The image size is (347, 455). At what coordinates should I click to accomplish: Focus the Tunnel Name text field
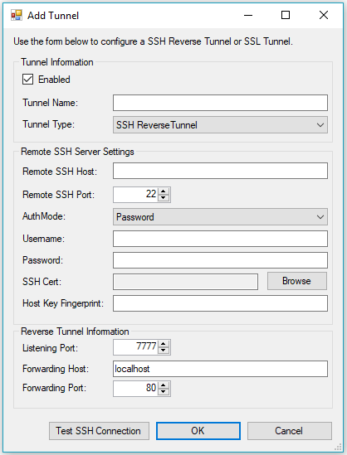coord(220,103)
